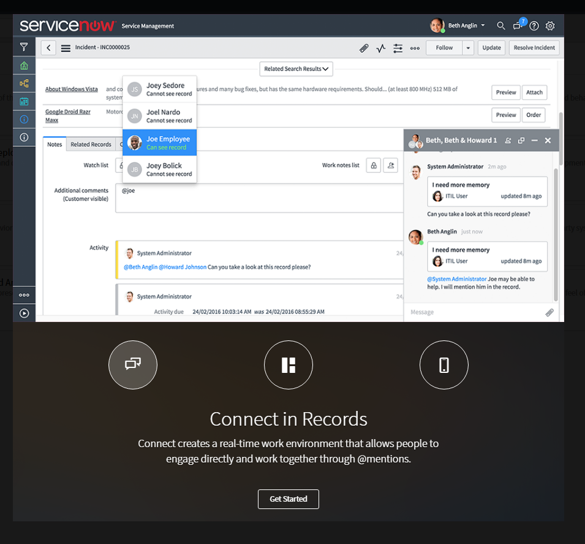The image size is (585, 544).
Task: Click Beth Anglin's avatar in header
Action: [x=437, y=25]
